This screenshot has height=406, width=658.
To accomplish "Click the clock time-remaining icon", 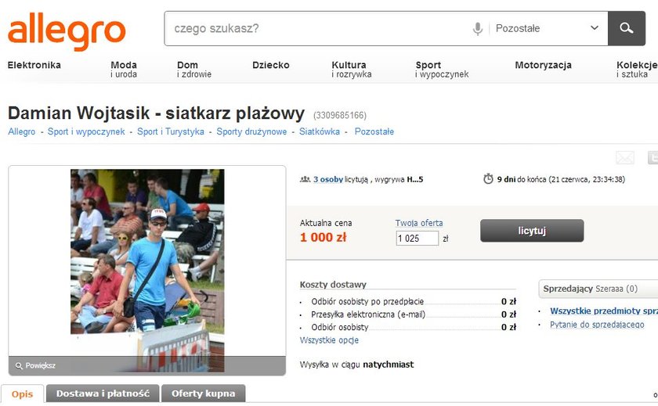I will pyautogui.click(x=488, y=179).
